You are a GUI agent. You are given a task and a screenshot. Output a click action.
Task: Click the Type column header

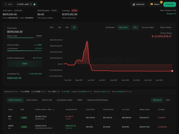22,109
